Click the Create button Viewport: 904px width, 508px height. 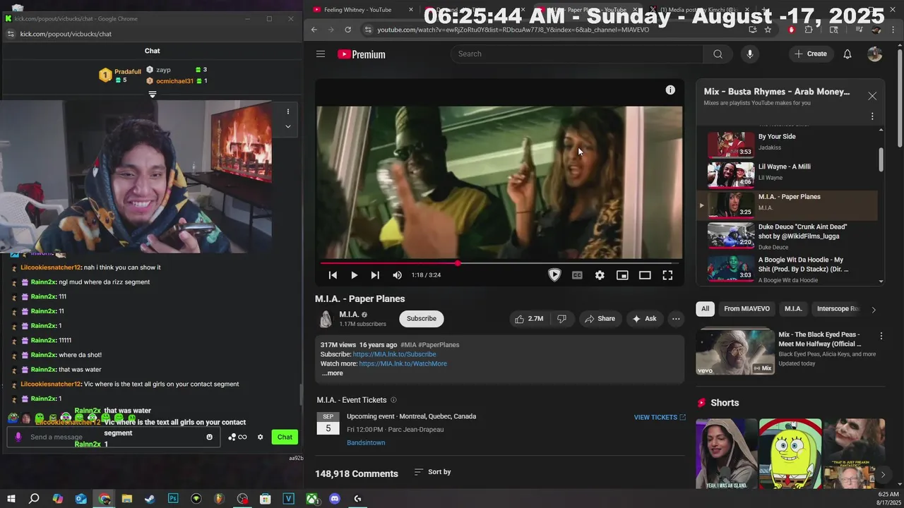[810, 54]
